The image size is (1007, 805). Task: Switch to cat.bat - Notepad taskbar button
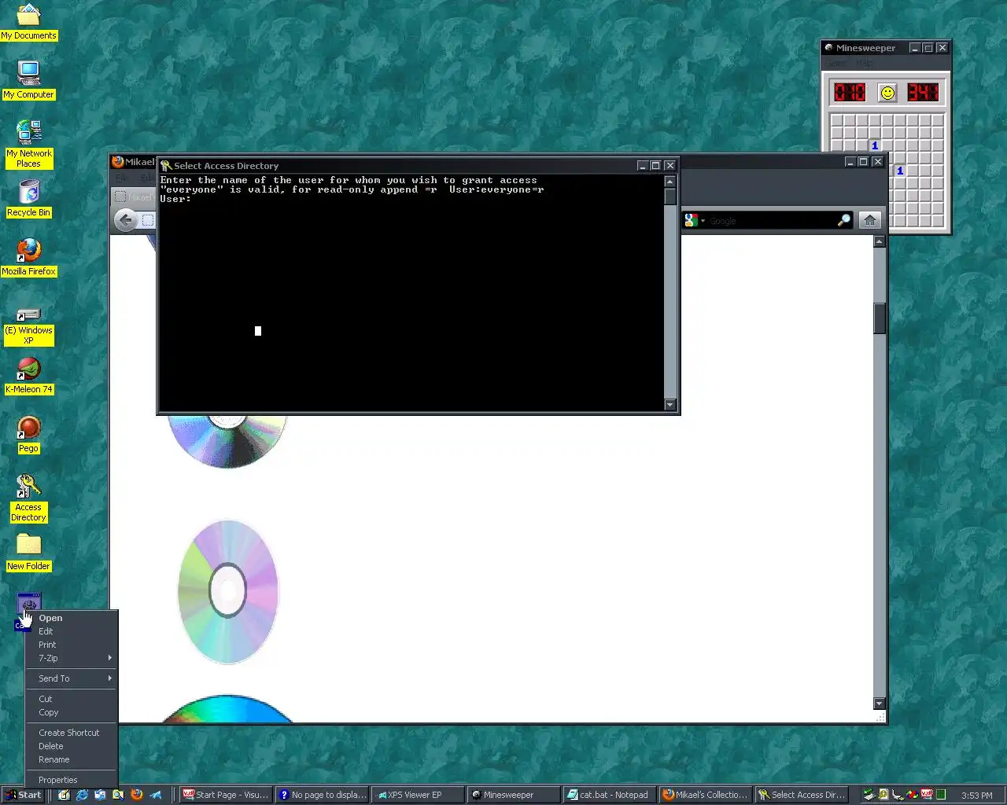point(610,795)
